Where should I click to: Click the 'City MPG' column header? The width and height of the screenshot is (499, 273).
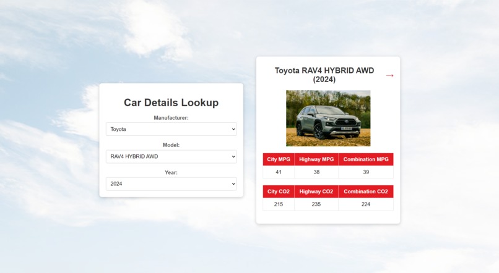[279, 159]
